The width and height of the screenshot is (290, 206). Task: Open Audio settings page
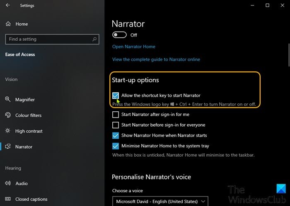tap(22, 184)
